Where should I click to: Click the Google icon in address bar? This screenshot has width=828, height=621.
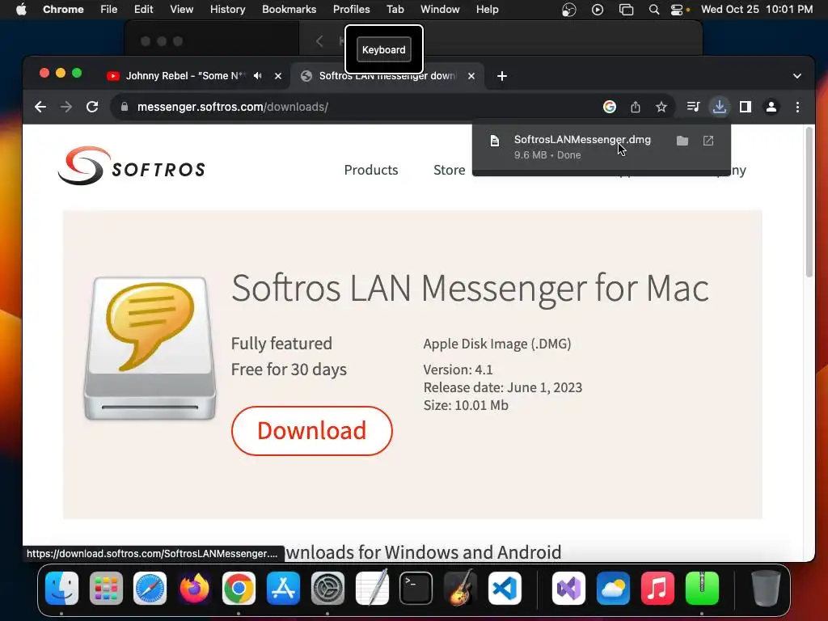click(610, 108)
